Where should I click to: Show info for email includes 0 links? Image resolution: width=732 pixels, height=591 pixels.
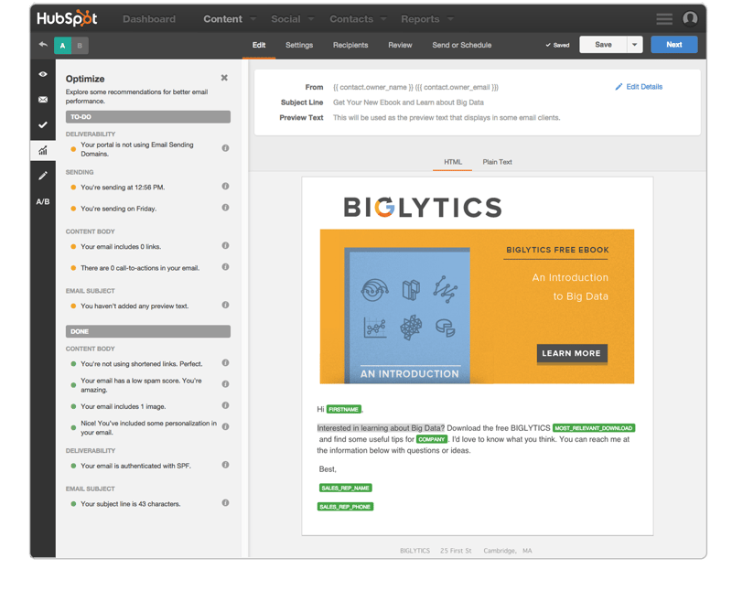tap(225, 245)
